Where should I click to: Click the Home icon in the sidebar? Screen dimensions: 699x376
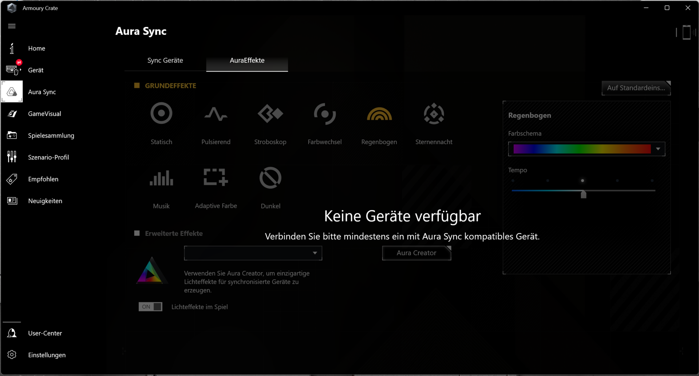coord(12,48)
